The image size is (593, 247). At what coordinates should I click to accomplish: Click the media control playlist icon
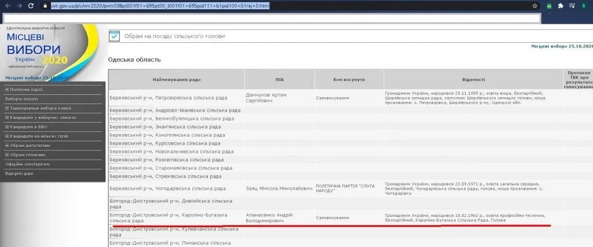coord(572,5)
